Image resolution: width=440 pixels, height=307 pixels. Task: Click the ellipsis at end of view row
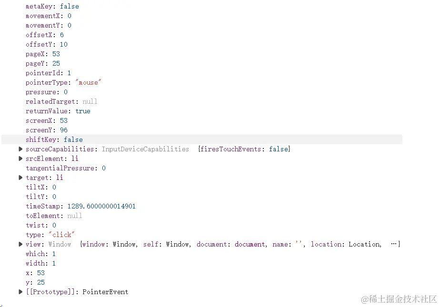(394, 244)
